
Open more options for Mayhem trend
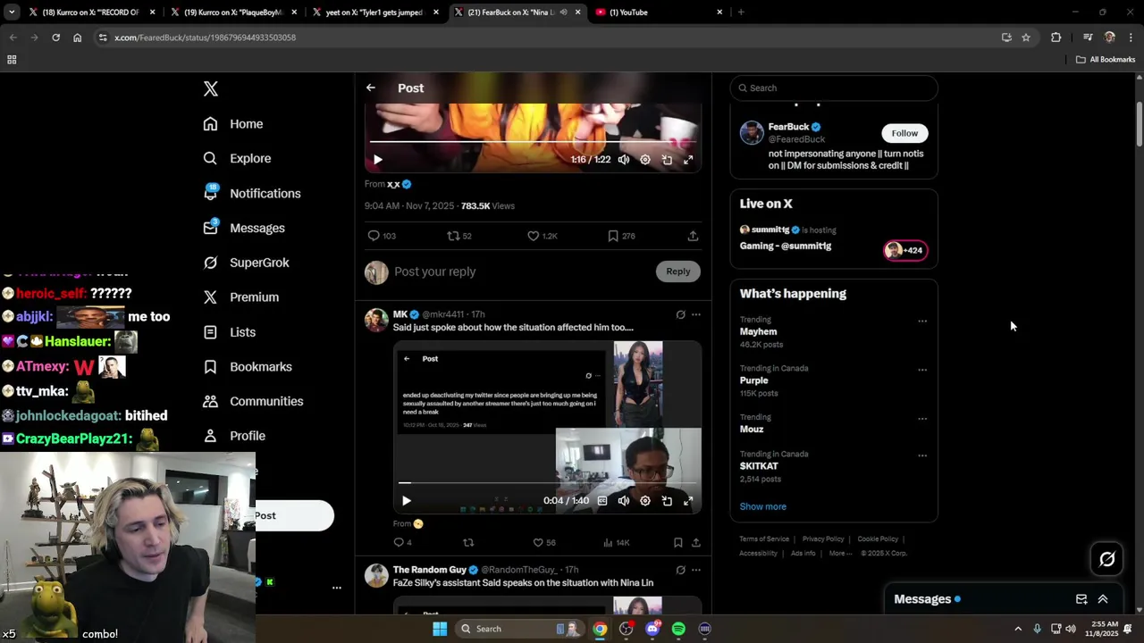tap(922, 321)
